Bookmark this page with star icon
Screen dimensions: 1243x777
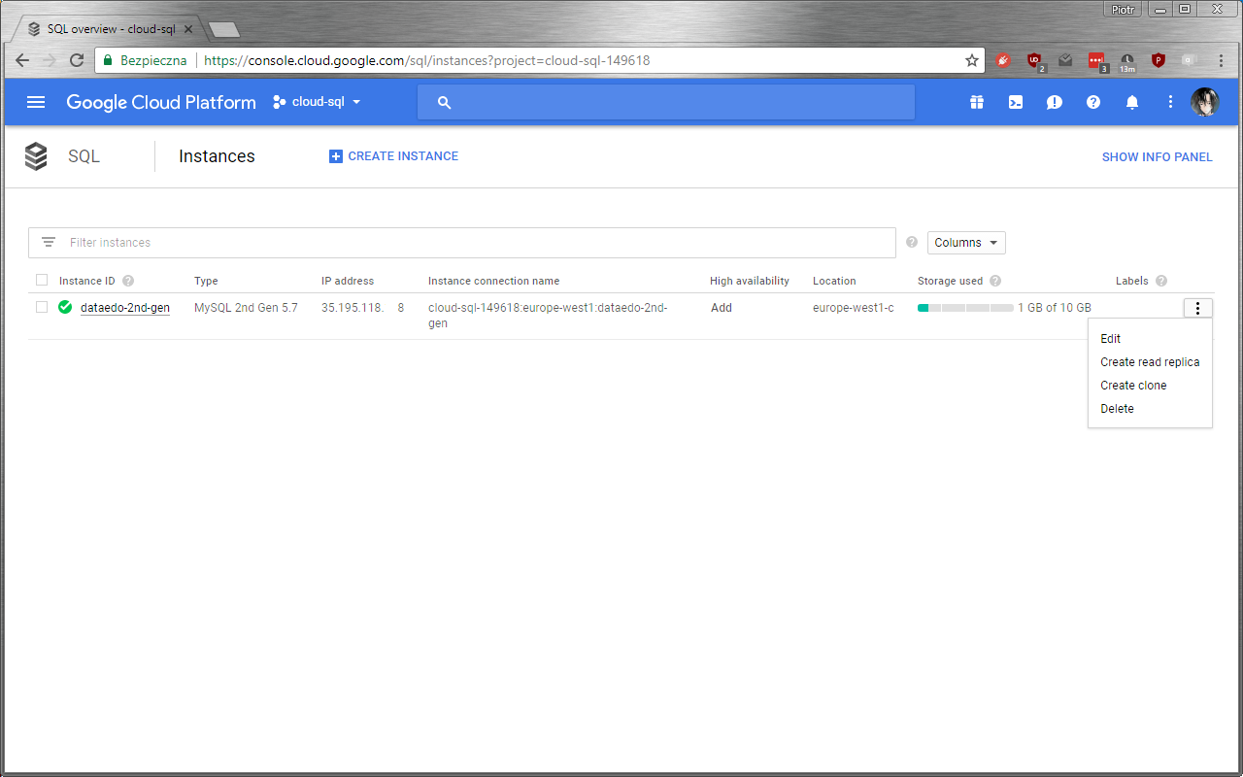click(x=971, y=60)
